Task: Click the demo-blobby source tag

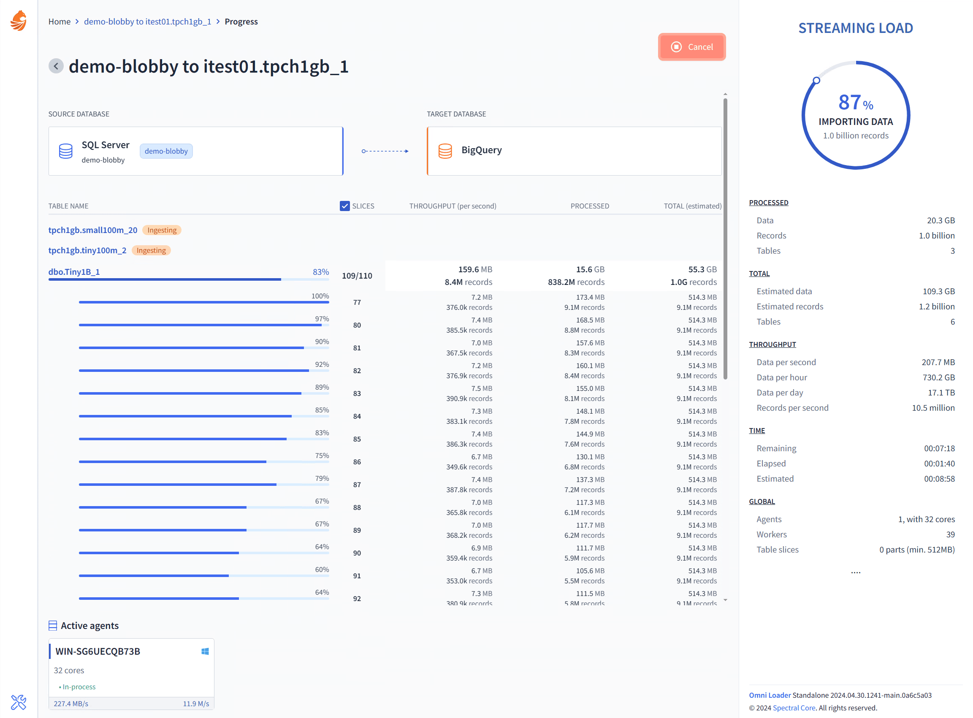Action: tap(166, 151)
